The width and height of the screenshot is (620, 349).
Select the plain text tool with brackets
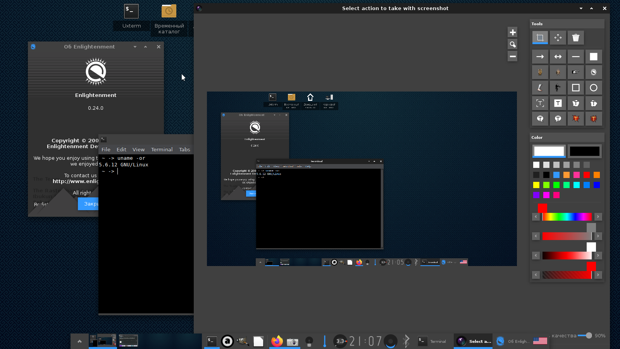coord(540,103)
